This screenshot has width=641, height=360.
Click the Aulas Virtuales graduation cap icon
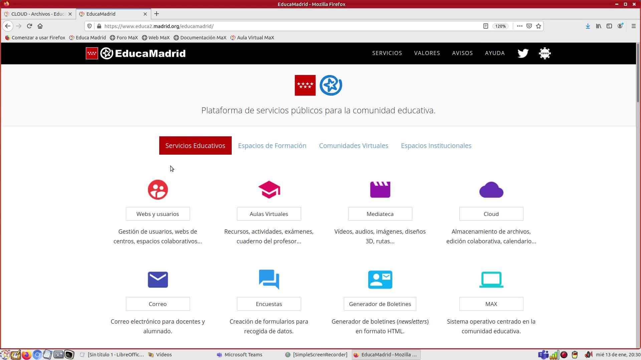pyautogui.click(x=269, y=190)
